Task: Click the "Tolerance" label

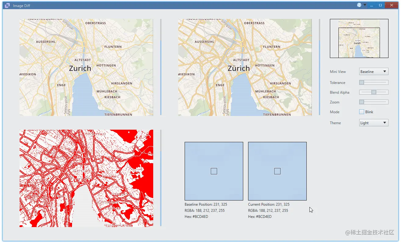Action: point(338,83)
